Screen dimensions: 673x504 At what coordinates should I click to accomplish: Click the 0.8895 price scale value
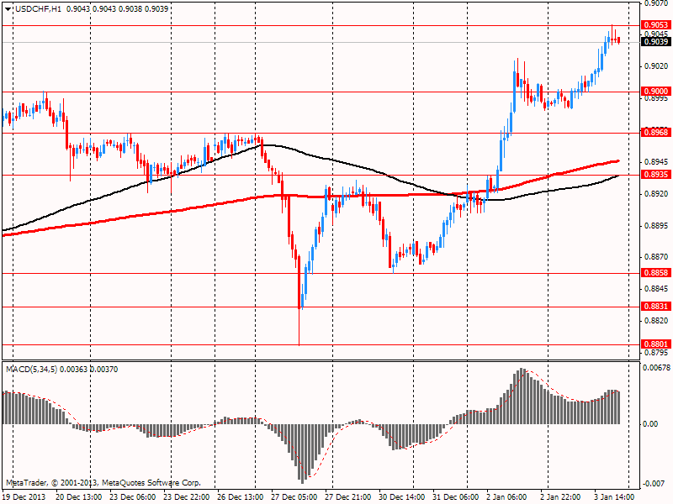pyautogui.click(x=656, y=225)
